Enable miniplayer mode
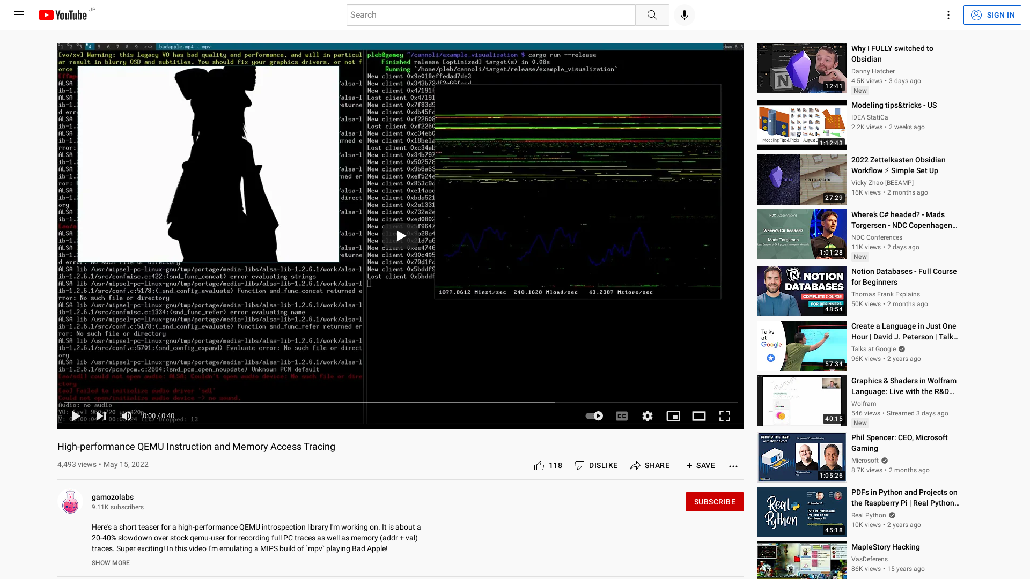 pyautogui.click(x=673, y=416)
